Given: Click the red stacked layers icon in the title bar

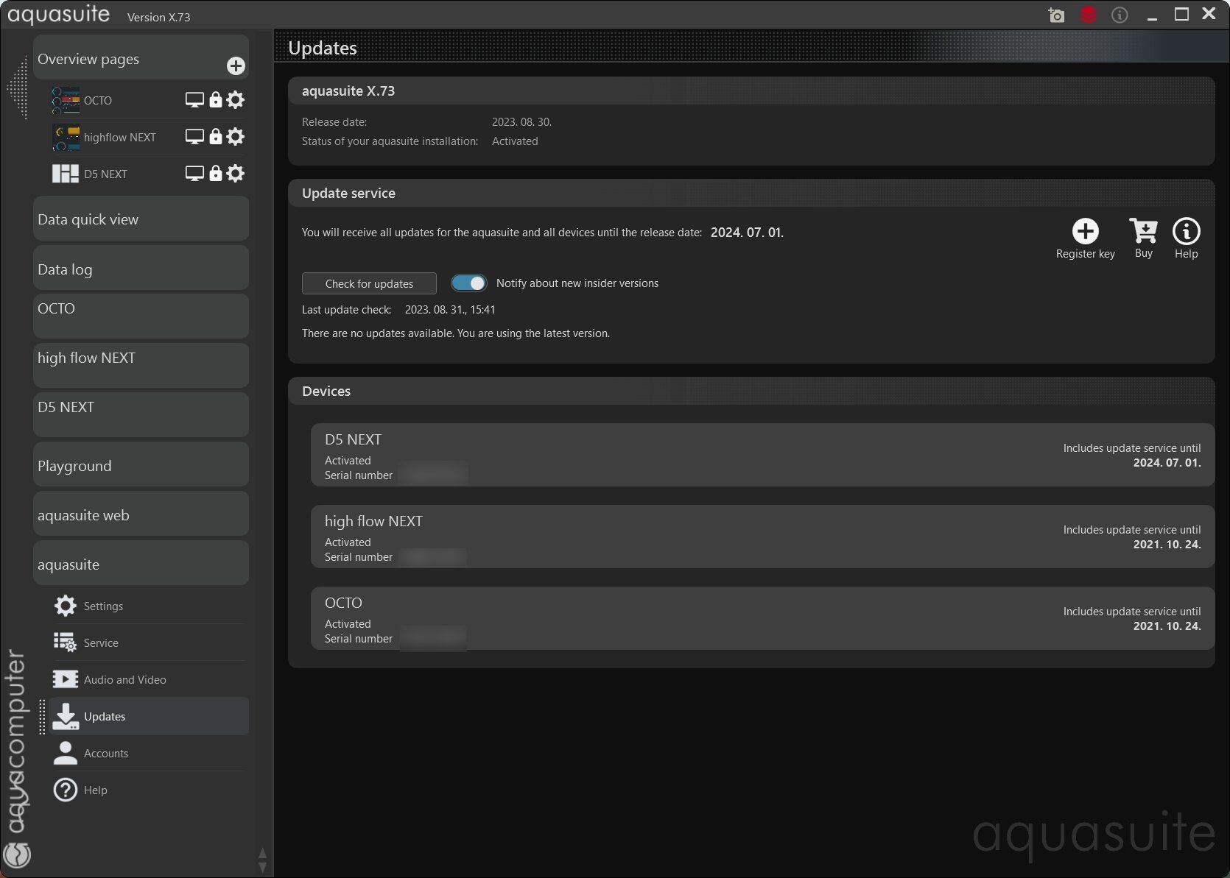Looking at the screenshot, I should click(1089, 15).
